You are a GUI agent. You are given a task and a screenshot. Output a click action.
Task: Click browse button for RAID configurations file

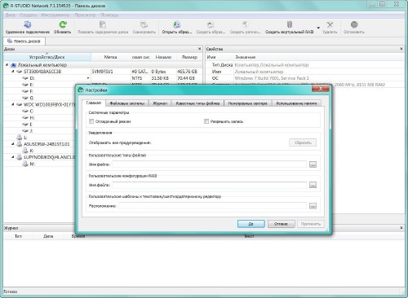[313, 185]
